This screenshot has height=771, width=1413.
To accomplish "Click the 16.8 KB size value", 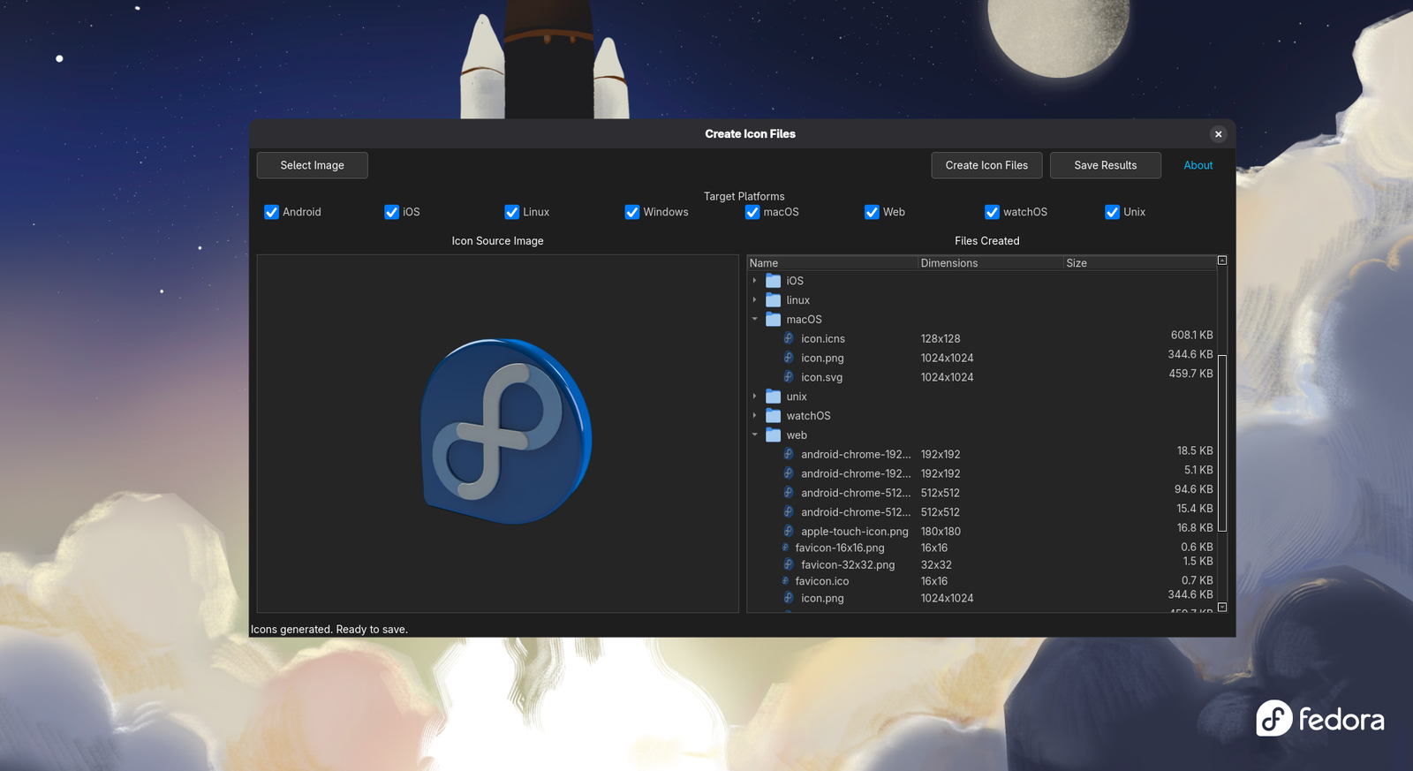I will click(x=1195, y=528).
